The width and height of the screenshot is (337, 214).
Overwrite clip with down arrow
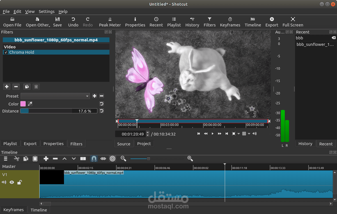tap(74, 159)
